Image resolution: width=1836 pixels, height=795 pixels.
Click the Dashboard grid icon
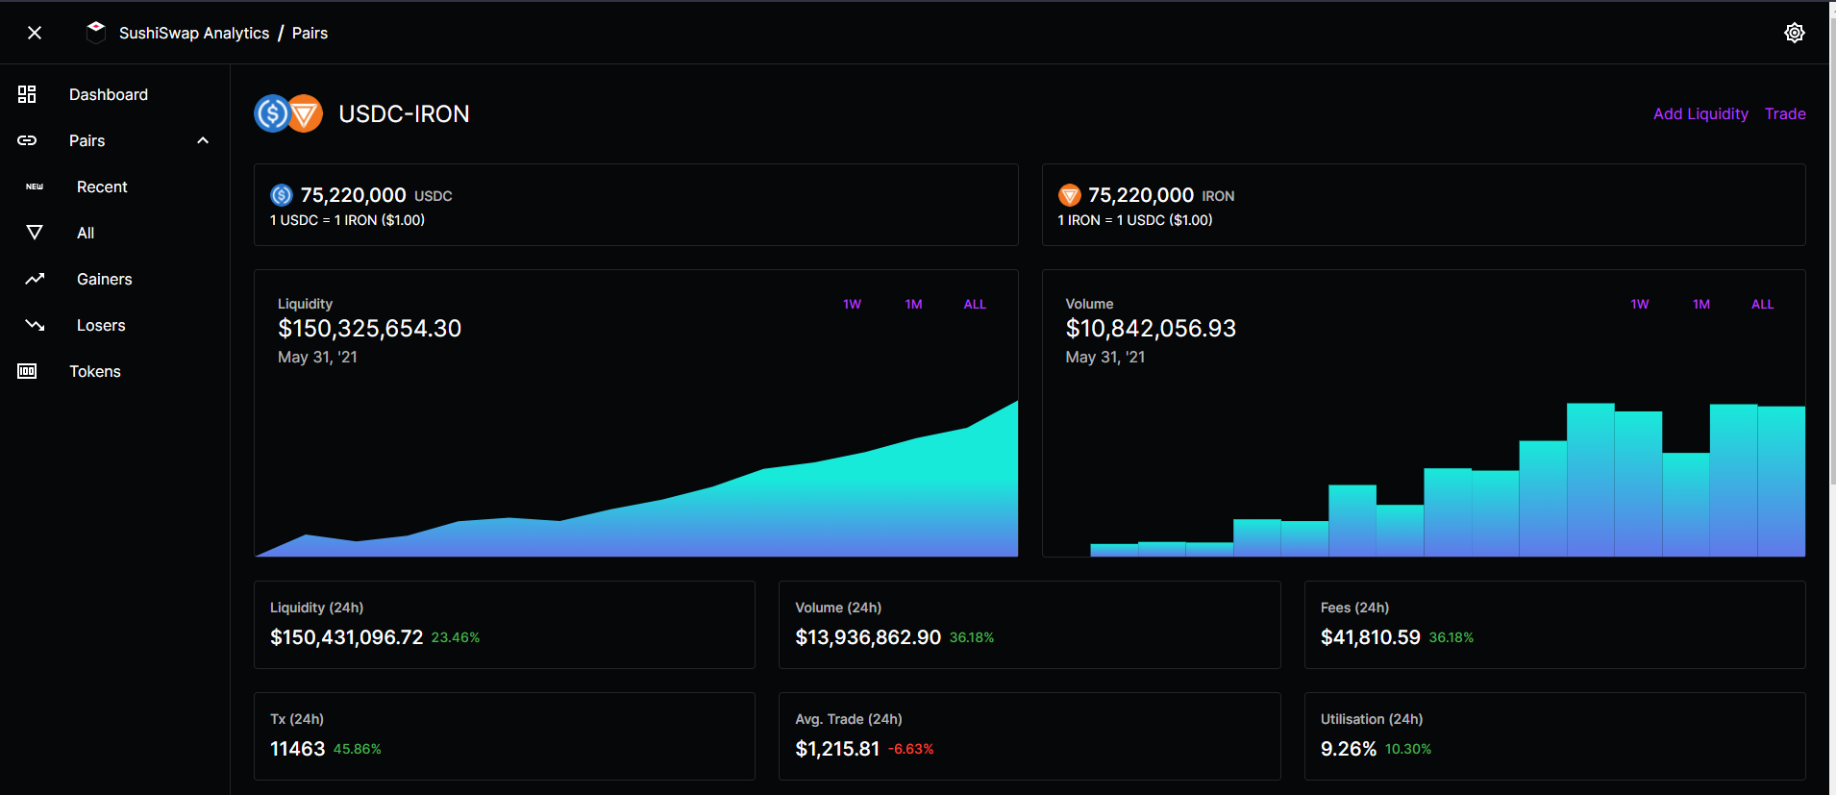coord(27,94)
